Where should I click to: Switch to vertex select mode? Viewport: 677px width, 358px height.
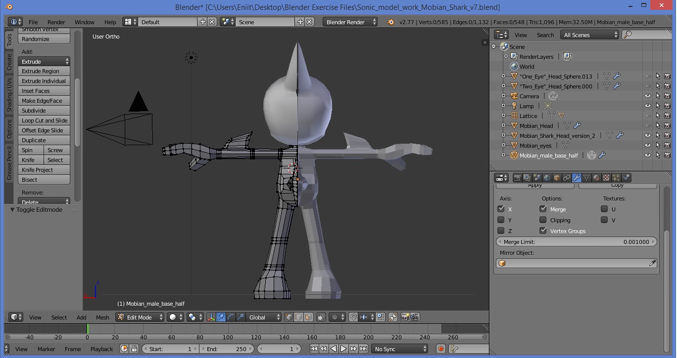coord(289,318)
